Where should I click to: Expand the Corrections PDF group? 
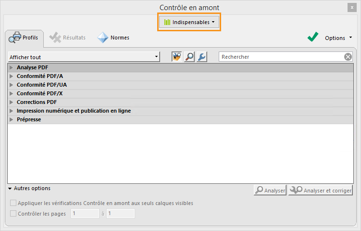coord(11,102)
